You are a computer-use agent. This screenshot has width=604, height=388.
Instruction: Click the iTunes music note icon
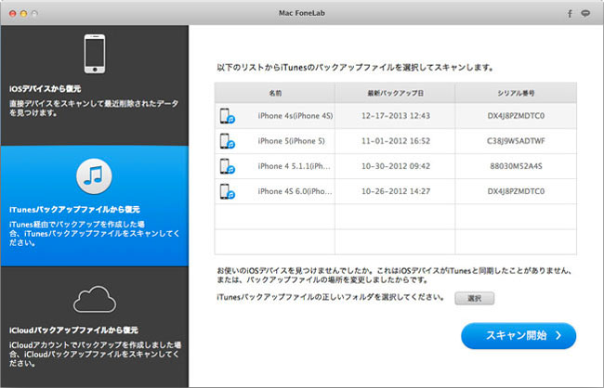pos(95,173)
